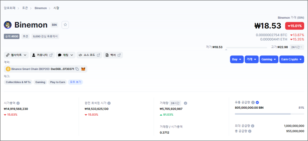This screenshot has width=308, height=141.
Task: Go to 암호화폐 in the breadcrumb
Action: (x=10, y=8)
